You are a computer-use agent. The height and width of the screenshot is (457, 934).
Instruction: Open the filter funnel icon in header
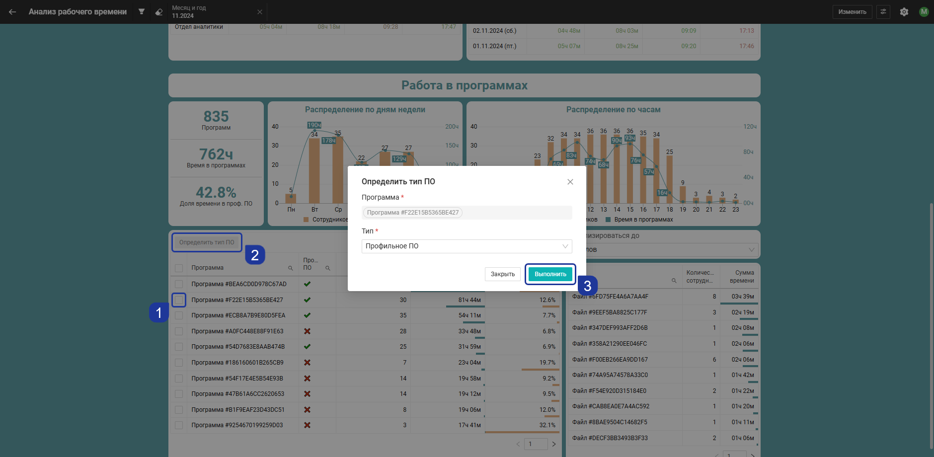(x=142, y=11)
